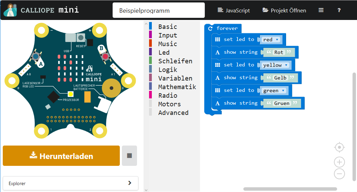This screenshot has width=357, height=192.
Task: Click the Herunterladen download button
Action: (61, 156)
